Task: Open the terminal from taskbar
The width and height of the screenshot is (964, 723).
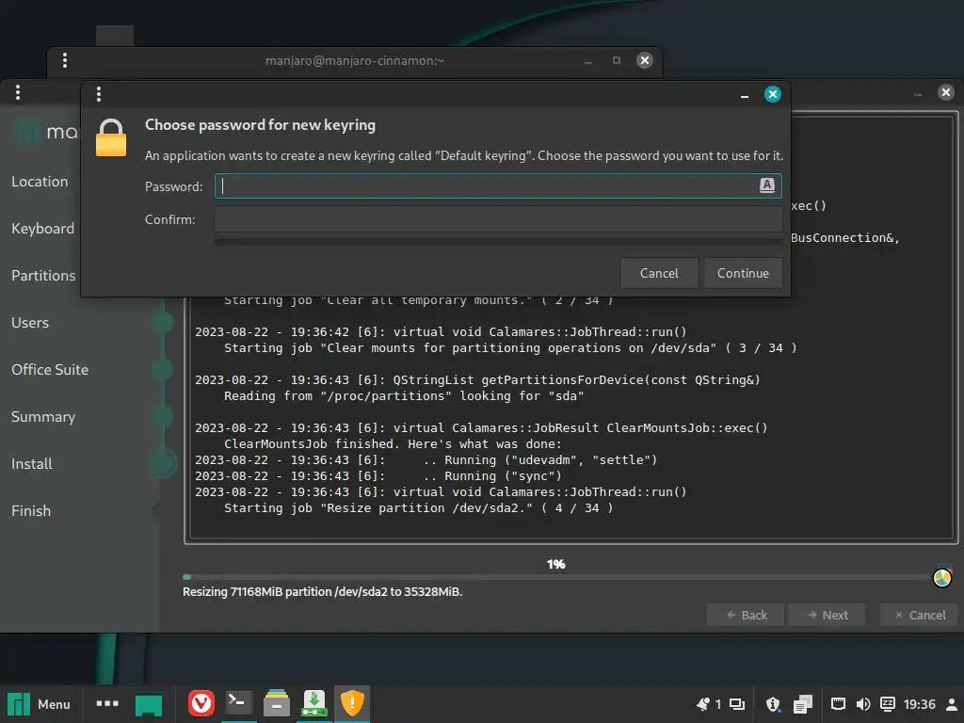Action: pos(238,703)
